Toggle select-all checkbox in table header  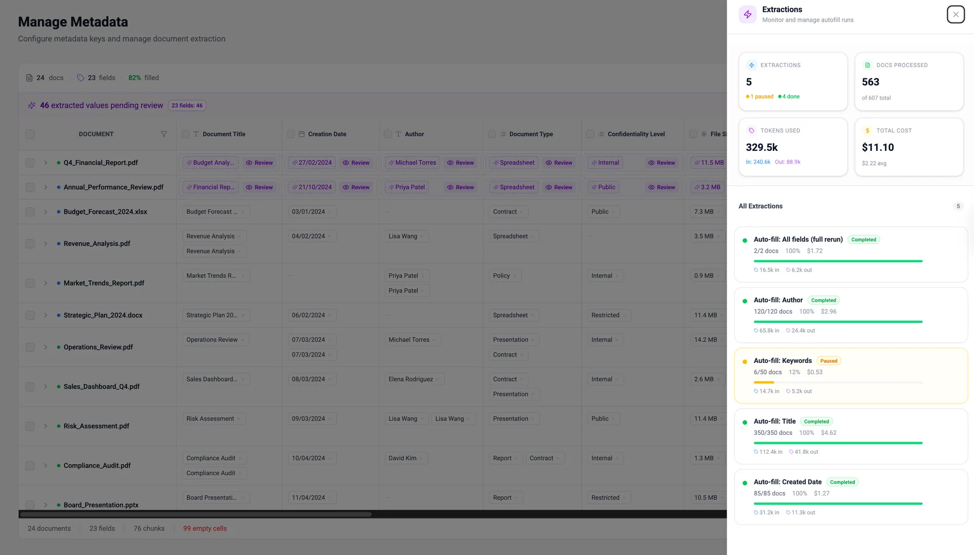pyautogui.click(x=30, y=134)
